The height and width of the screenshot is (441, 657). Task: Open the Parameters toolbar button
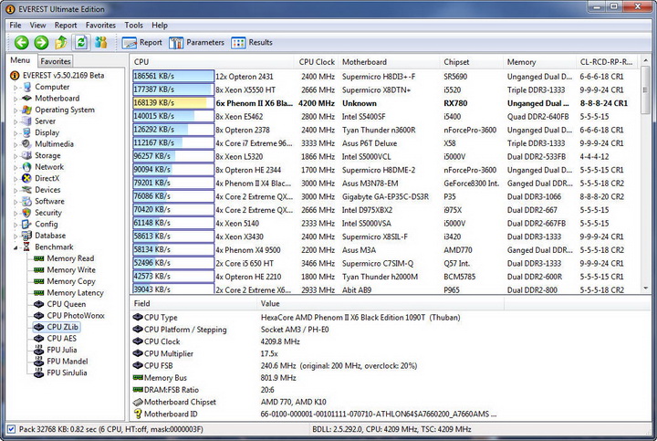[196, 42]
